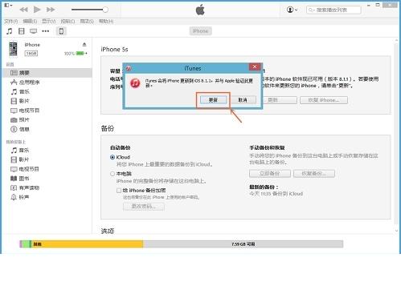Viewport: 401px width, 294px height.
Task: Select the centered iPhone tab button
Action: [x=200, y=31]
